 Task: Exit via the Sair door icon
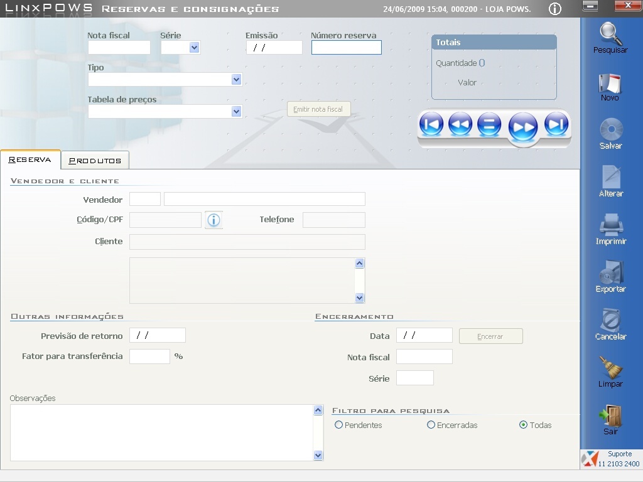click(x=610, y=415)
